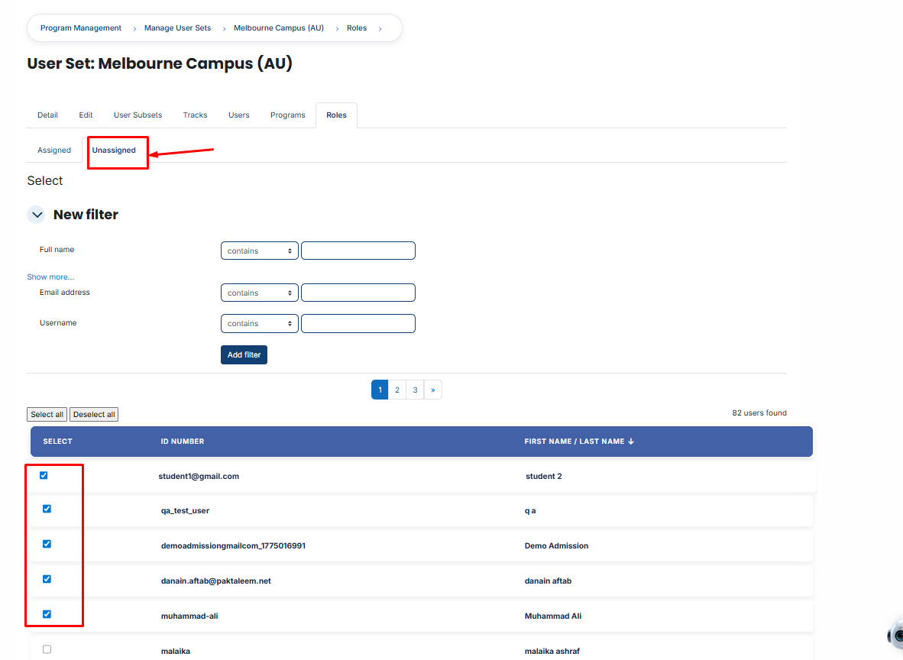Uncheck the demoadmissiongmailcom_1775016991 checkbox
The image size is (903, 660).
47,544
